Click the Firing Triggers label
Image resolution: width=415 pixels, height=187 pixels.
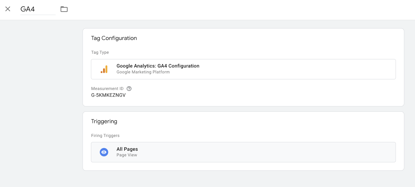(105, 136)
